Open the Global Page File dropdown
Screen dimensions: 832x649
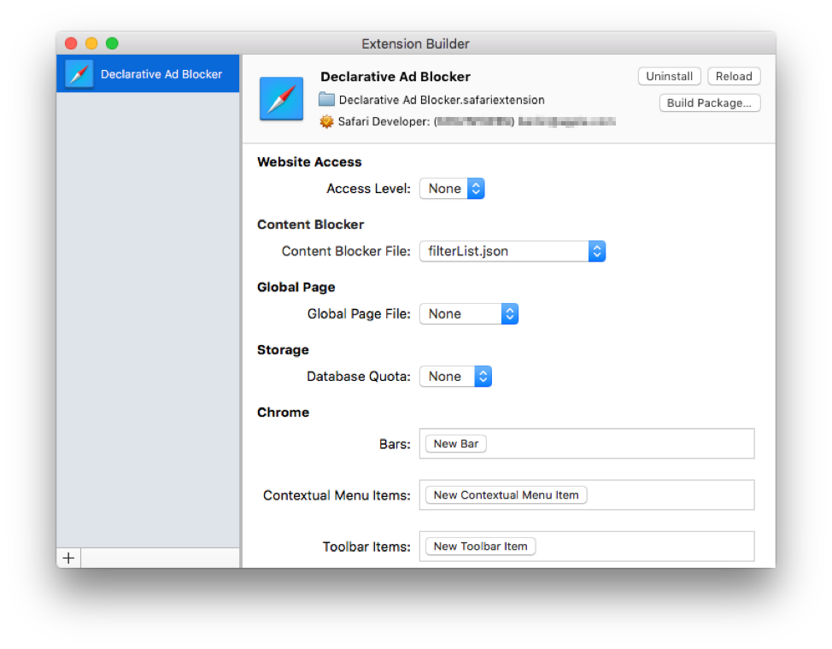pos(468,314)
